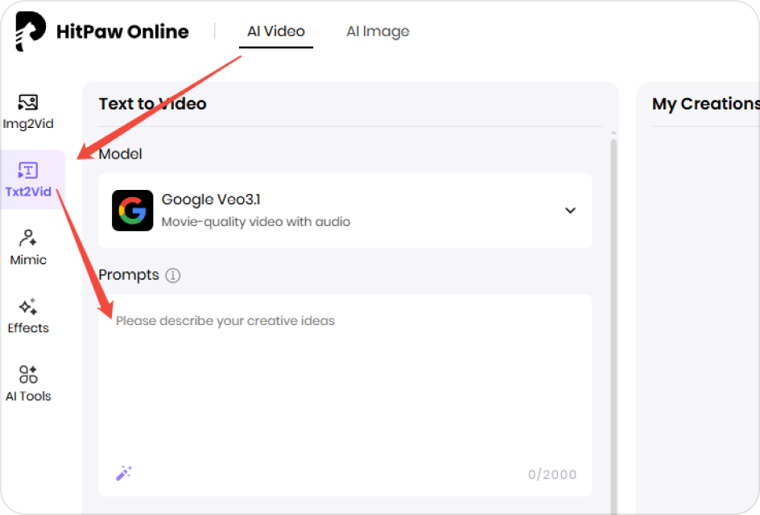This screenshot has height=515, width=760.
Task: Click the 0/2000 character counter
Action: pyautogui.click(x=552, y=475)
